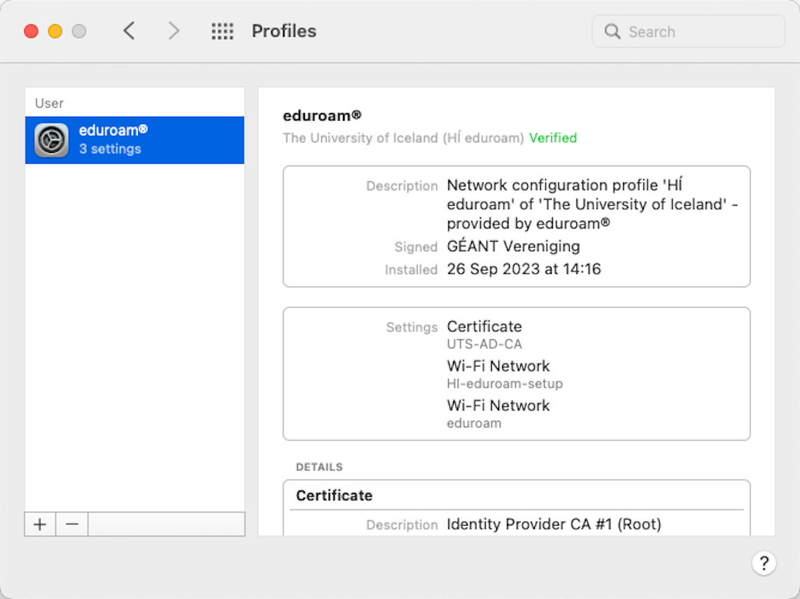Remove selected profile with minus button

[72, 524]
